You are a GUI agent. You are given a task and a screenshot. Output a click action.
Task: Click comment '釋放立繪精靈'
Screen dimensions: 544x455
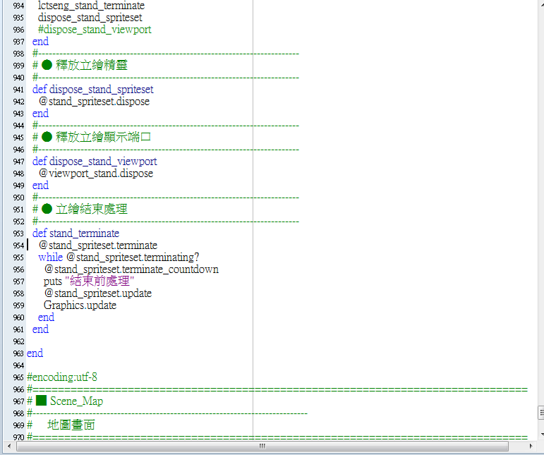click(x=92, y=65)
